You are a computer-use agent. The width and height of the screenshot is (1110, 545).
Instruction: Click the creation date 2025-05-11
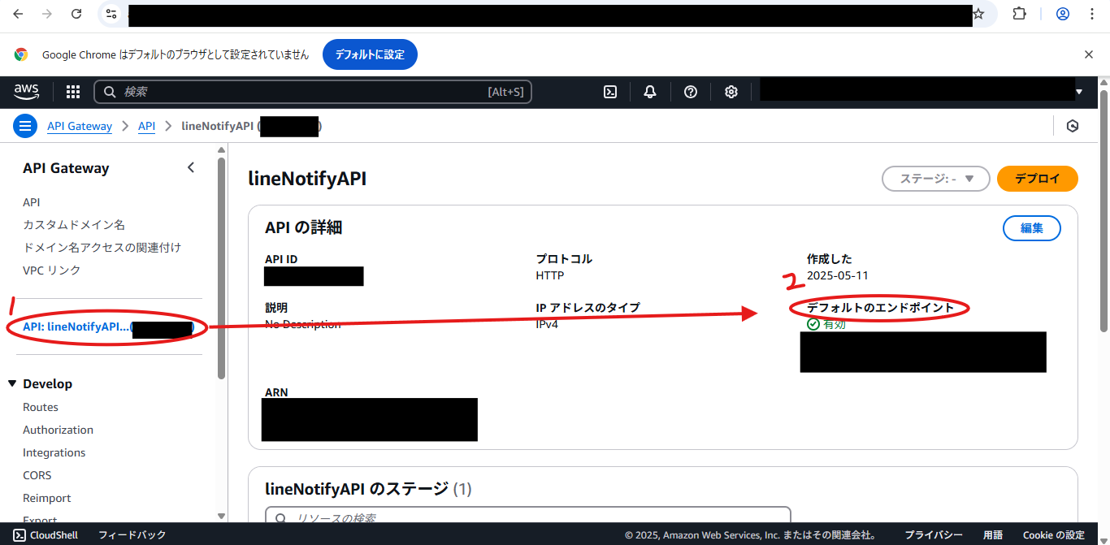pyautogui.click(x=838, y=275)
